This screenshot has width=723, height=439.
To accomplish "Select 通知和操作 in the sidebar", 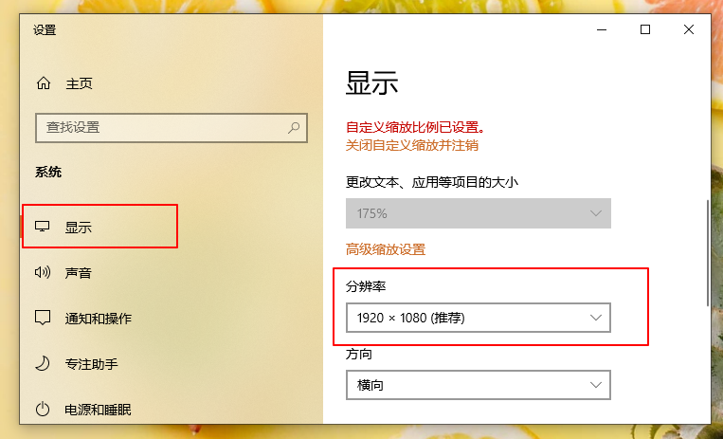I will (x=98, y=318).
